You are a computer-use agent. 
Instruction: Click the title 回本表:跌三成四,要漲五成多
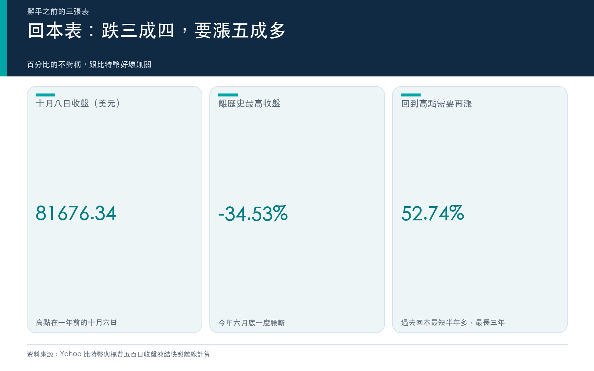(x=156, y=30)
